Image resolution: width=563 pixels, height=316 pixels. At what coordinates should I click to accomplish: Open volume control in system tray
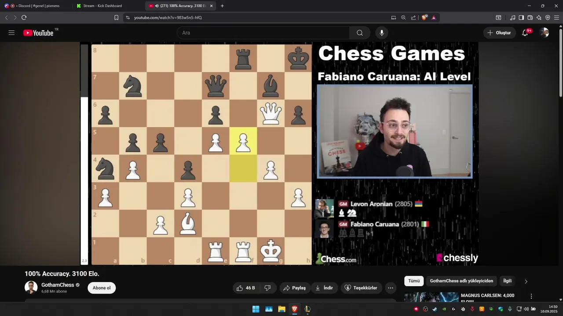pos(526,309)
